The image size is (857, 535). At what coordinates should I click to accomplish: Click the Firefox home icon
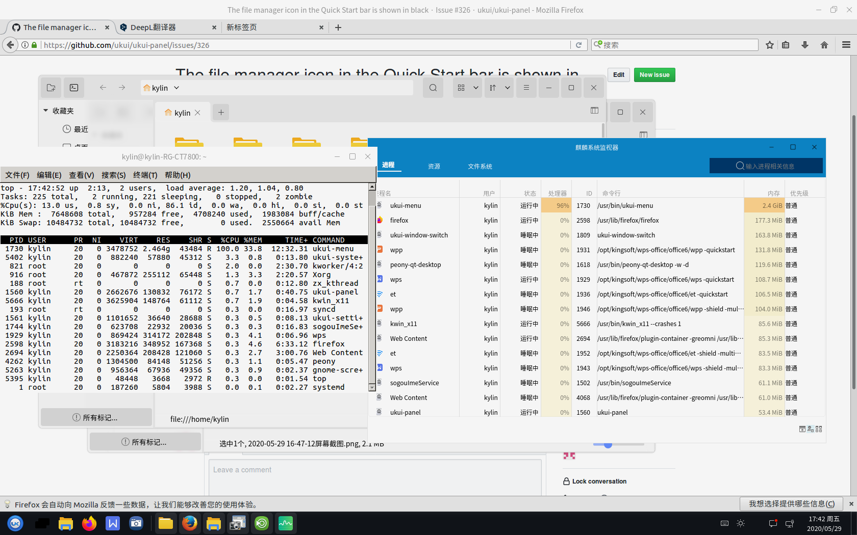coord(824,45)
